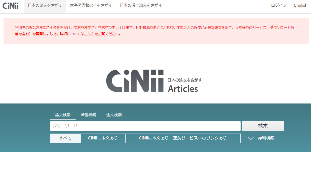
Task: Select the CiNiiに本文あり・連携サービスへのリンクあり filter
Action: 183,138
